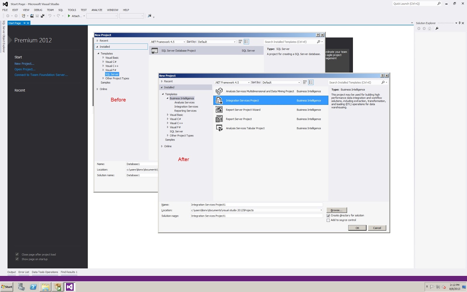The image size is (467, 292).
Task: Click the Browse... button
Action: pos(337,210)
